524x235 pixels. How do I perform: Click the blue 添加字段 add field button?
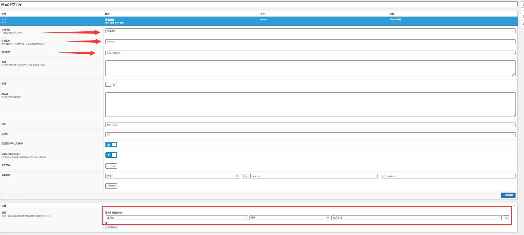(508, 195)
